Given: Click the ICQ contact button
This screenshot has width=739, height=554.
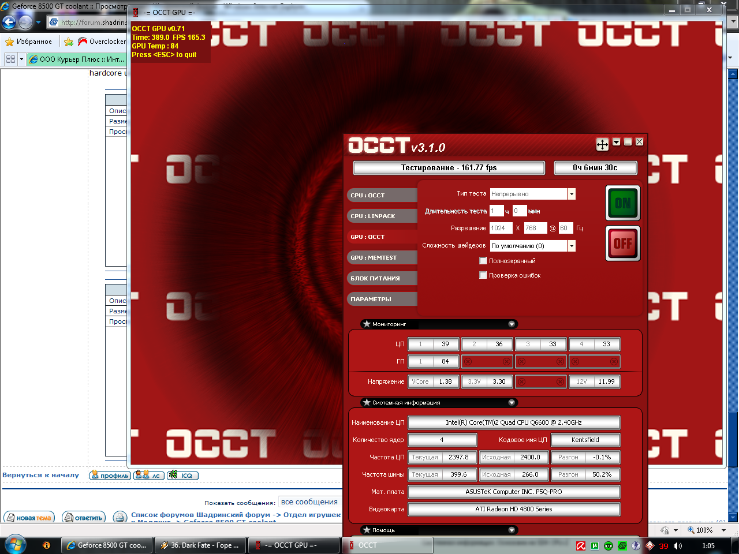Looking at the screenshot, I should pyautogui.click(x=182, y=476).
